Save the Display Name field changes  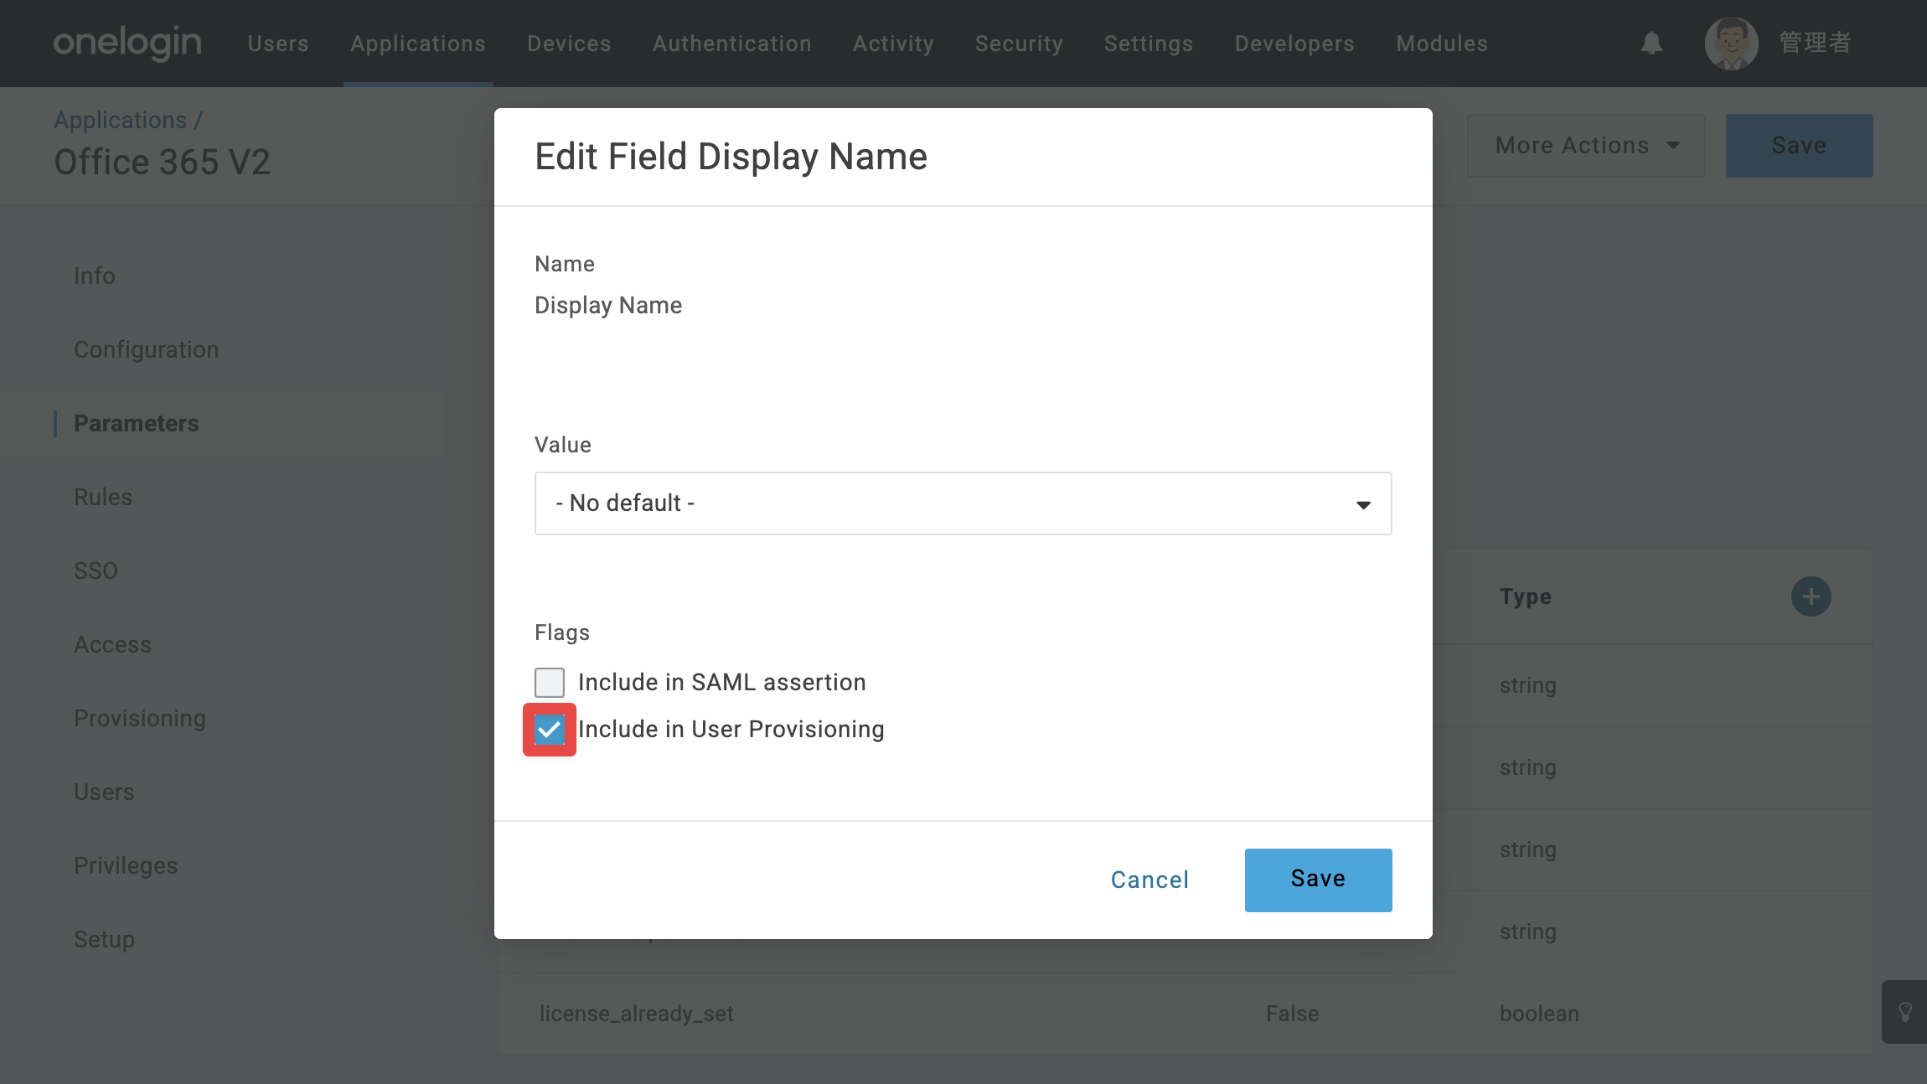point(1318,880)
